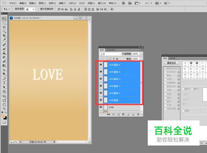This screenshot has width=207, height=153.
Task: Select the Move tool in the toolbox
Action: pyautogui.click(x=4, y=19)
